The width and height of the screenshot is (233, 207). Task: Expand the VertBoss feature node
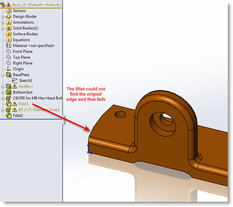pyautogui.click(x=3, y=86)
